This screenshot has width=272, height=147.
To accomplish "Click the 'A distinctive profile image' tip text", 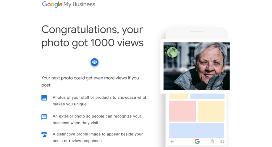I will pyautogui.click(x=98, y=137).
